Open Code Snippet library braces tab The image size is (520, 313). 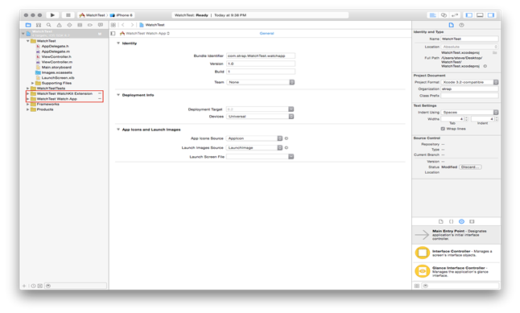click(x=451, y=221)
